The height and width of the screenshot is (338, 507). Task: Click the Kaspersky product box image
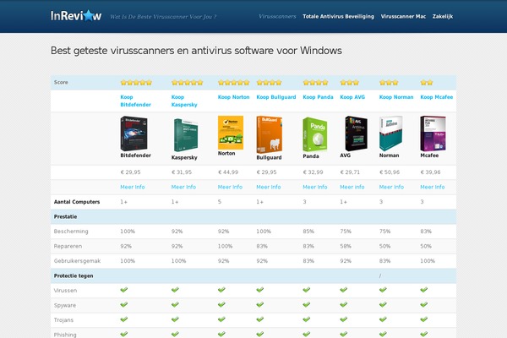tap(186, 135)
